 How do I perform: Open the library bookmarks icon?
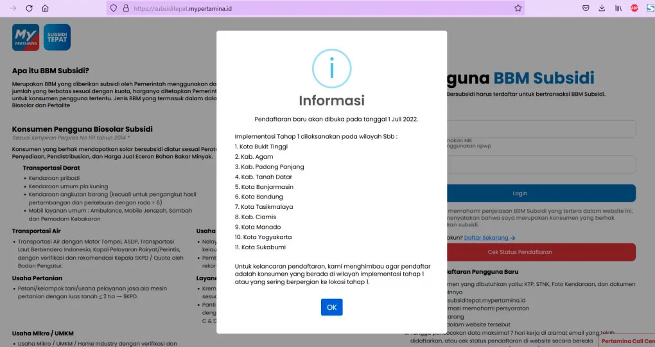click(618, 8)
